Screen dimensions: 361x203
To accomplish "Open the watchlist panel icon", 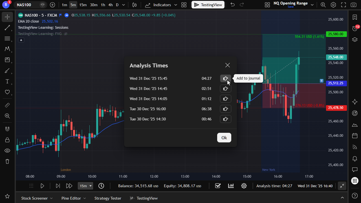I will pos(355,17).
